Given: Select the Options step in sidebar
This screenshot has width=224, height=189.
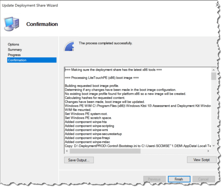Looking at the screenshot, I should [x=13, y=45].
